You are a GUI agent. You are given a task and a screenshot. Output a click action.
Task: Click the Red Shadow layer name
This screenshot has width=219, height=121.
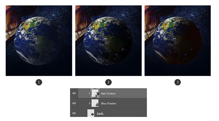pos(108,93)
